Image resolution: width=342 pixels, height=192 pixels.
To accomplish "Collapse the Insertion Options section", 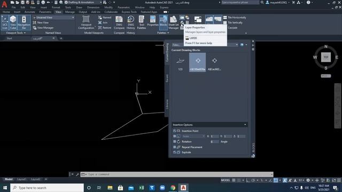I will click(245, 125).
